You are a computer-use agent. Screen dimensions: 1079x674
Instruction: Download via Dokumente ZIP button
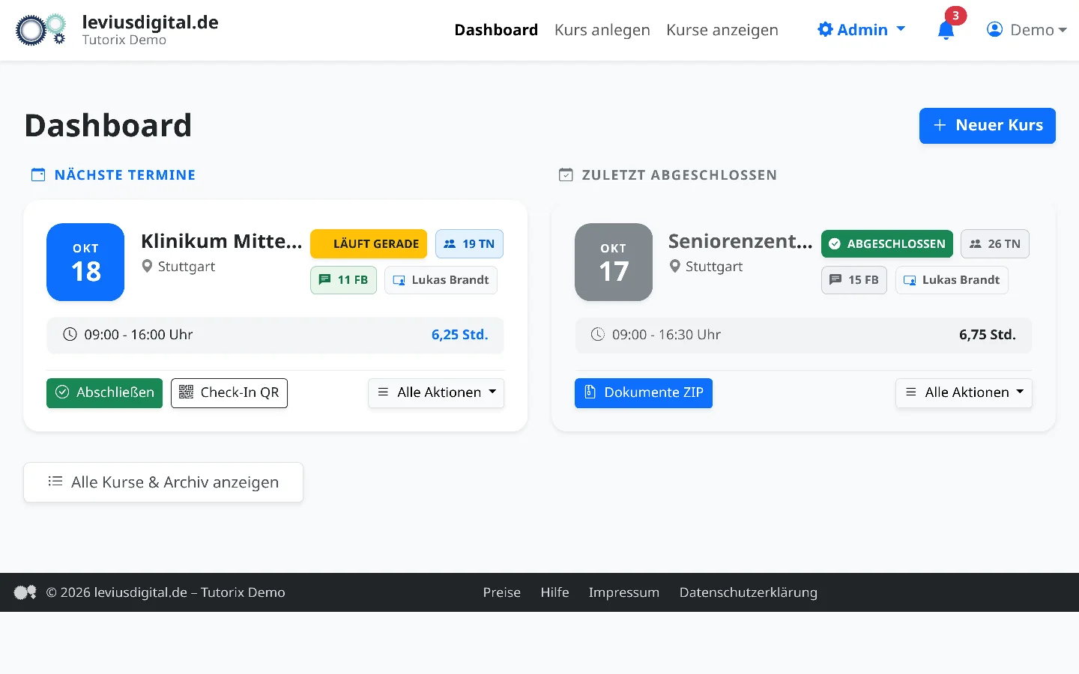click(x=644, y=393)
